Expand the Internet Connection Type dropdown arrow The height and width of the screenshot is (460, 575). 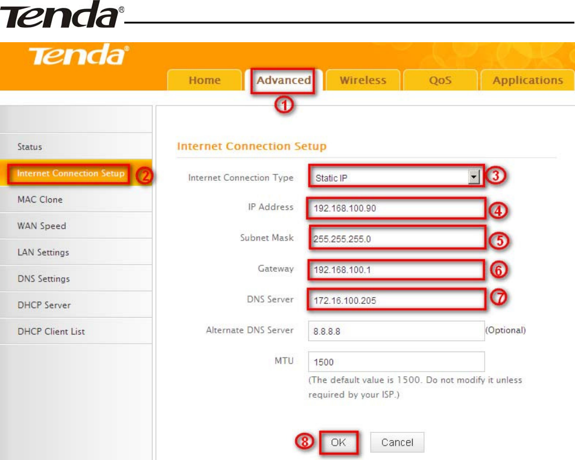474,177
